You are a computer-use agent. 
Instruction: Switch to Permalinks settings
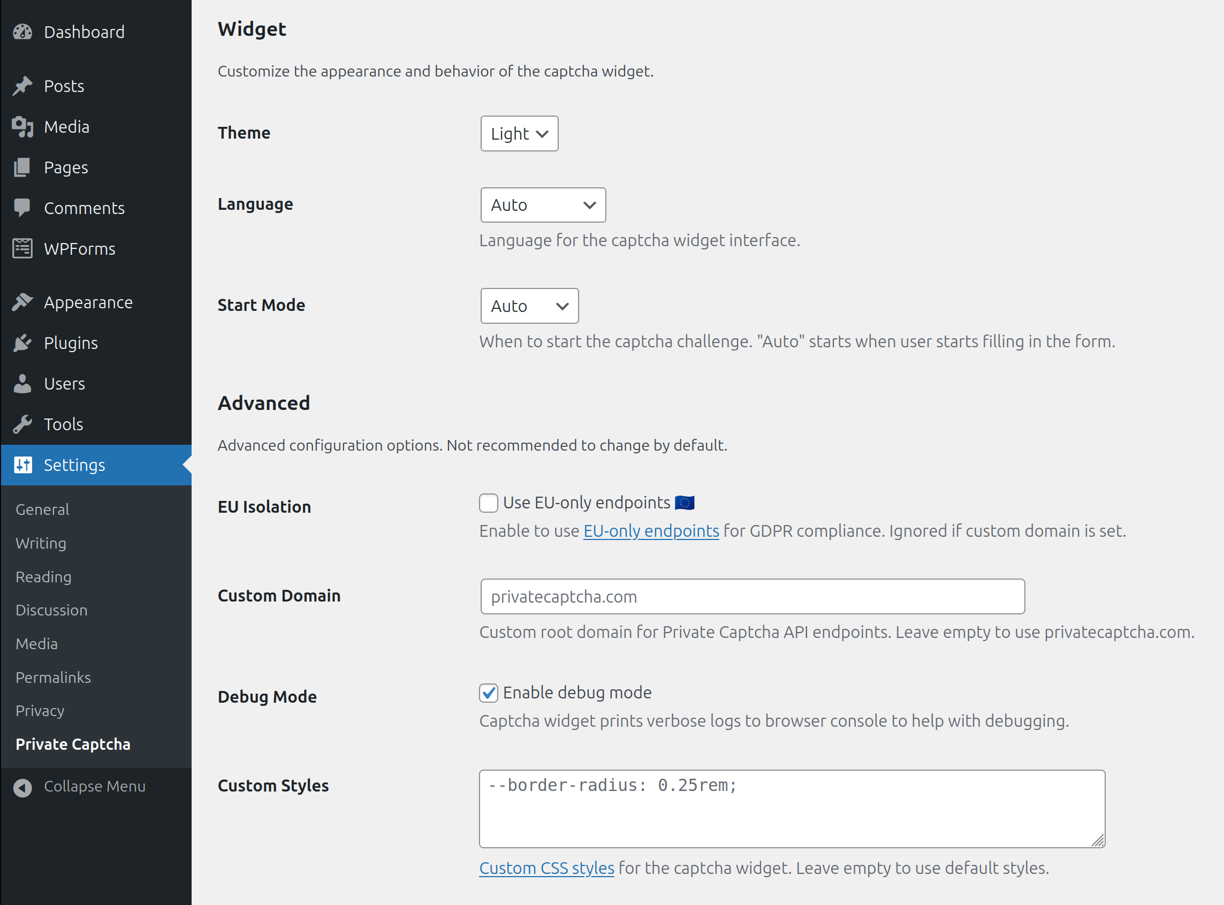click(x=52, y=677)
